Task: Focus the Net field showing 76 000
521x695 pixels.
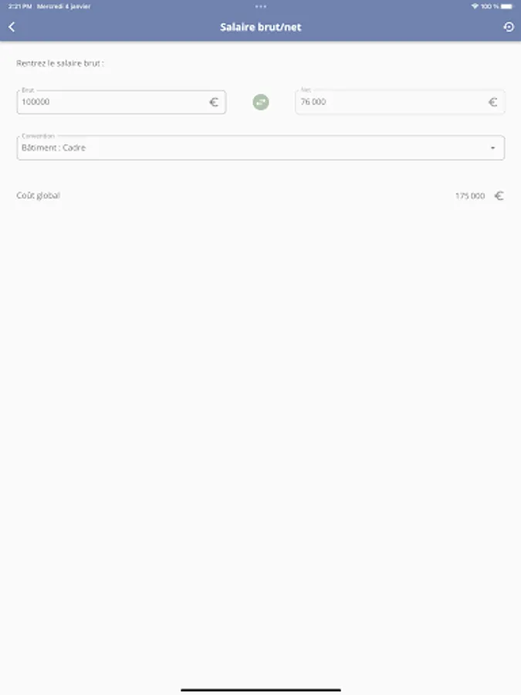Action: 400,103
